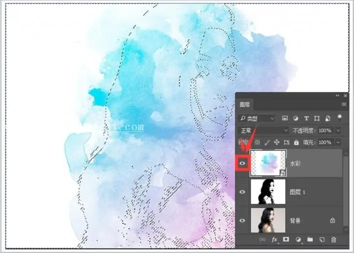This screenshot has height=253, width=354.
Task: Filter layers by shape layer type
Action: click(x=317, y=118)
